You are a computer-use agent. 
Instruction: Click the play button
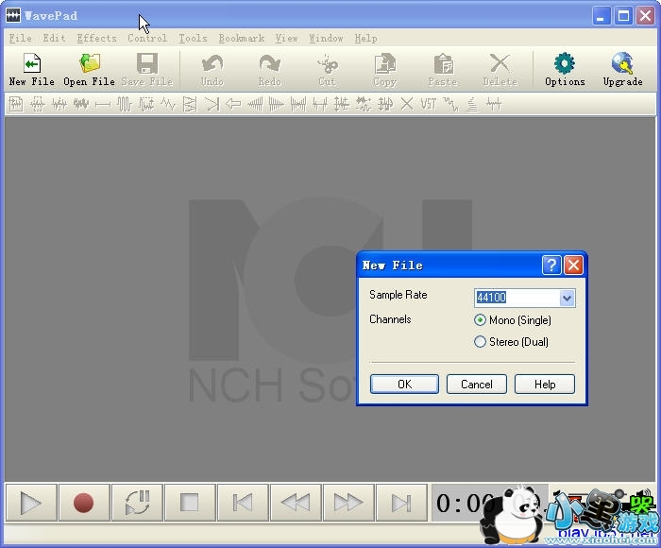[31, 503]
